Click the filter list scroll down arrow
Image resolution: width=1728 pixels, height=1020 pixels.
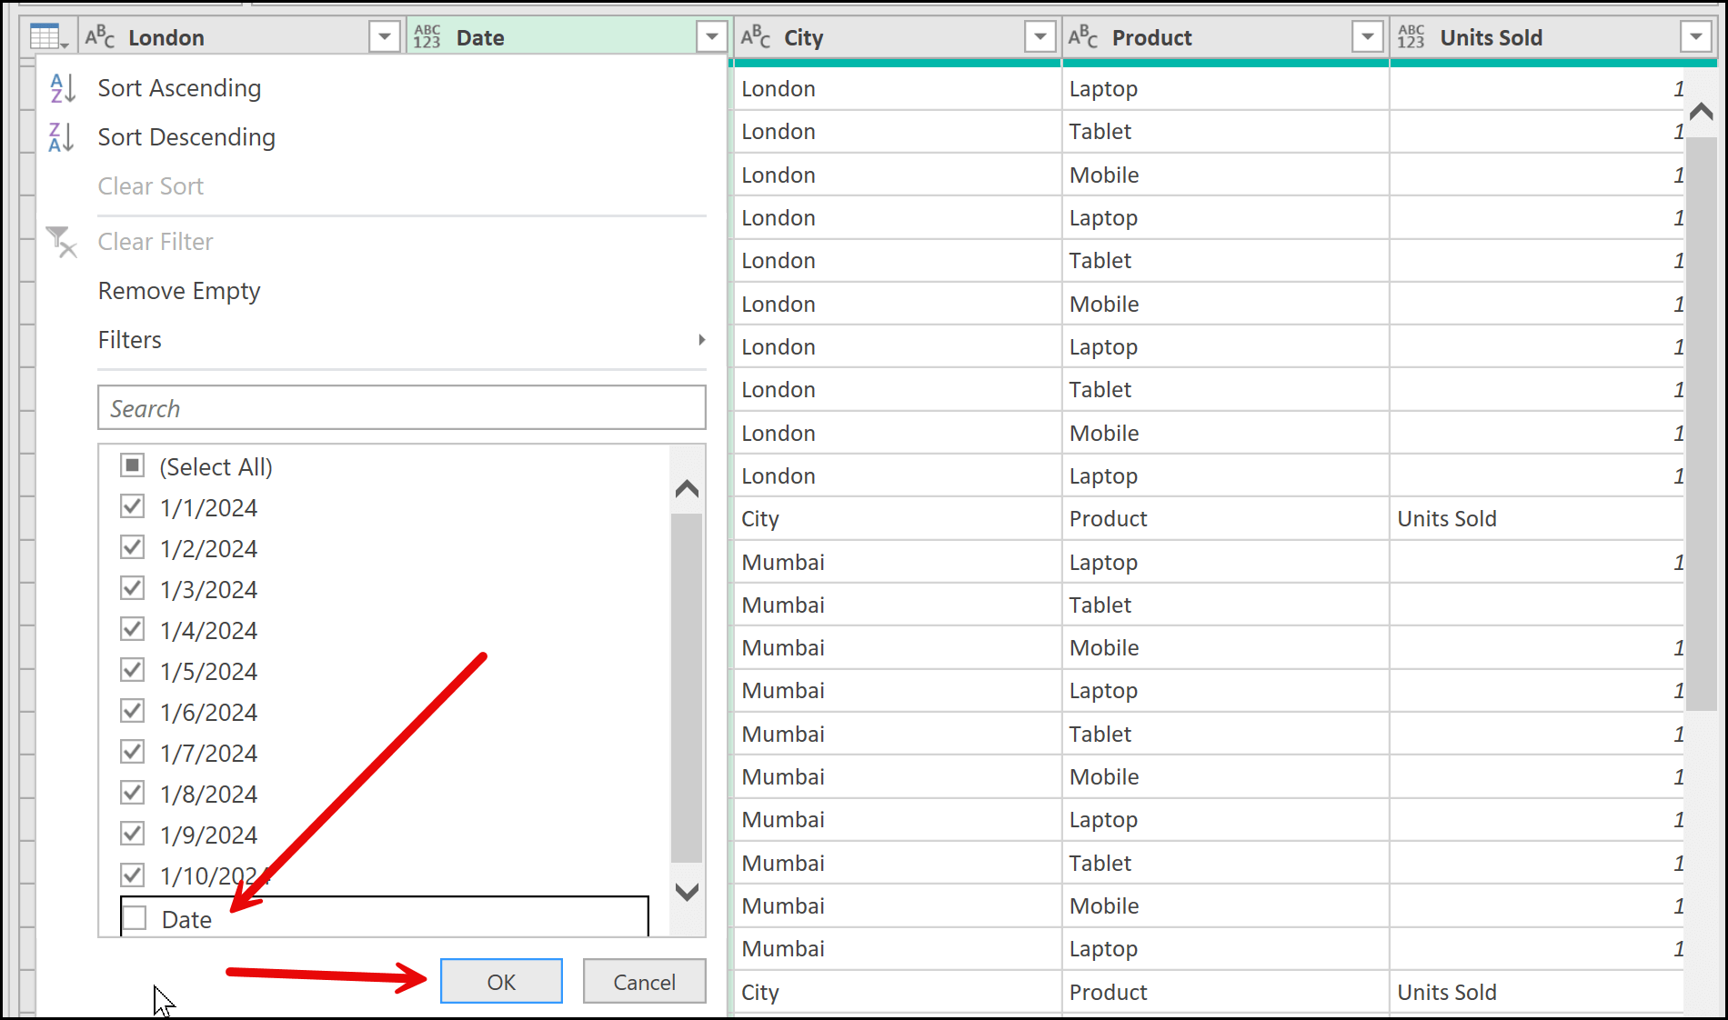pos(688,892)
